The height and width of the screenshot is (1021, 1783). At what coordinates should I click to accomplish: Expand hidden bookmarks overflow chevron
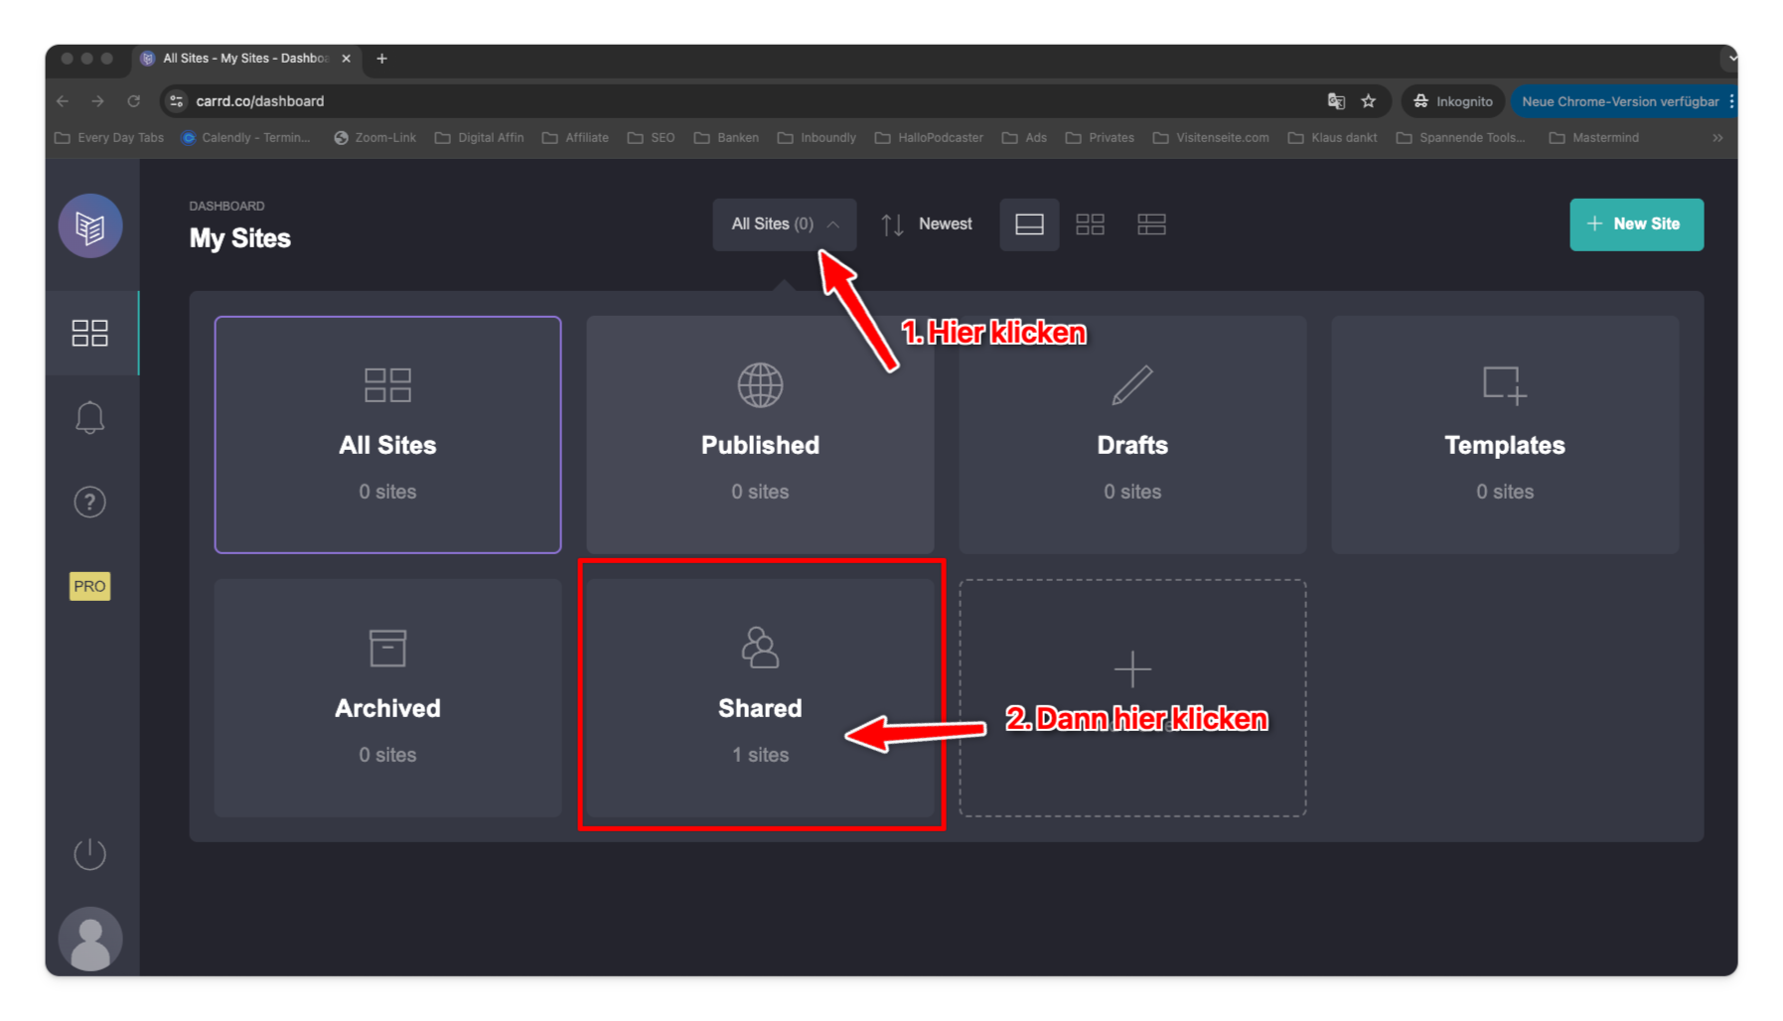click(1717, 138)
